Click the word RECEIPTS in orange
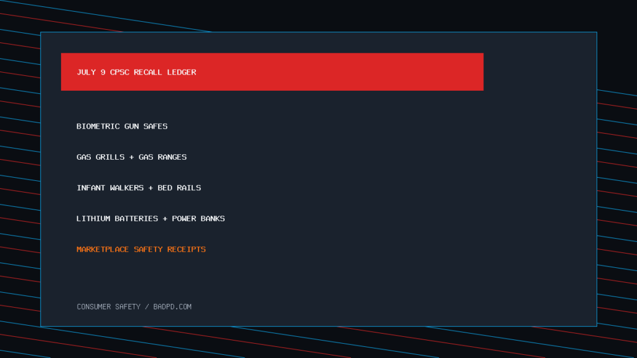 (187, 249)
